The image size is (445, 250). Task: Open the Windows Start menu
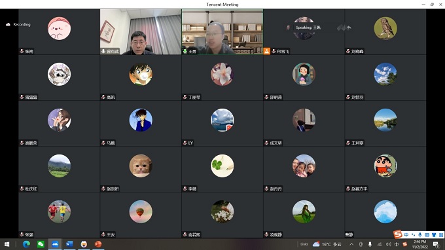(x=7, y=244)
